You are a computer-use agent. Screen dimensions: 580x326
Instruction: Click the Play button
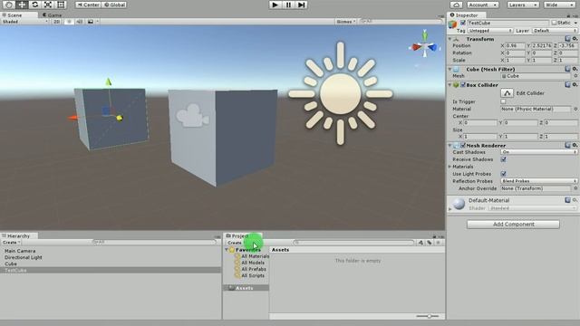point(275,5)
